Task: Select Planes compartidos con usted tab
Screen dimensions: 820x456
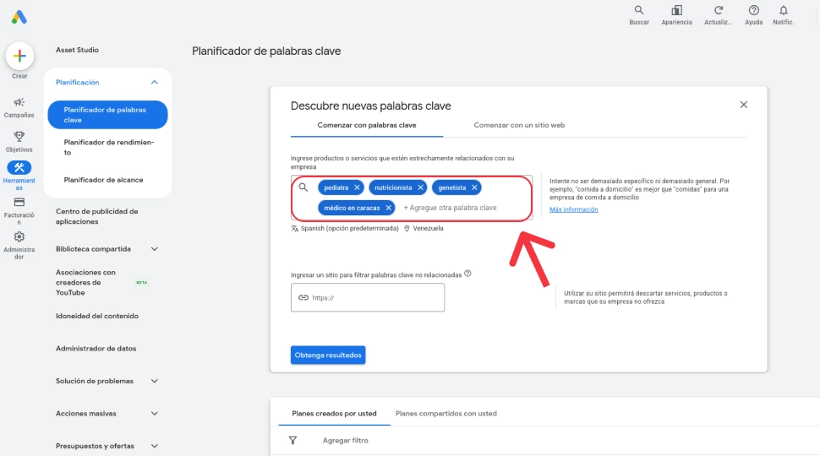Action: coord(446,414)
